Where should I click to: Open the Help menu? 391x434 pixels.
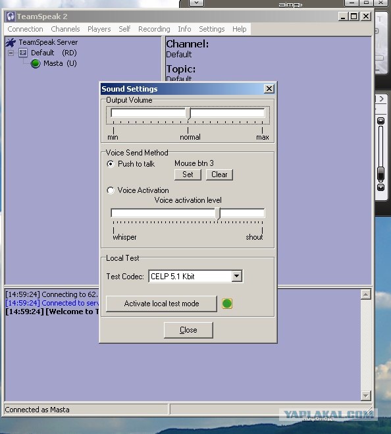(240, 29)
